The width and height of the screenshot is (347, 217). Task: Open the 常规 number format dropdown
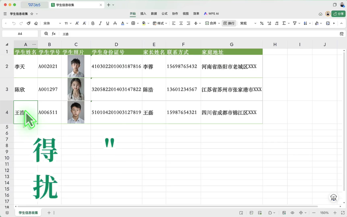[248, 23]
